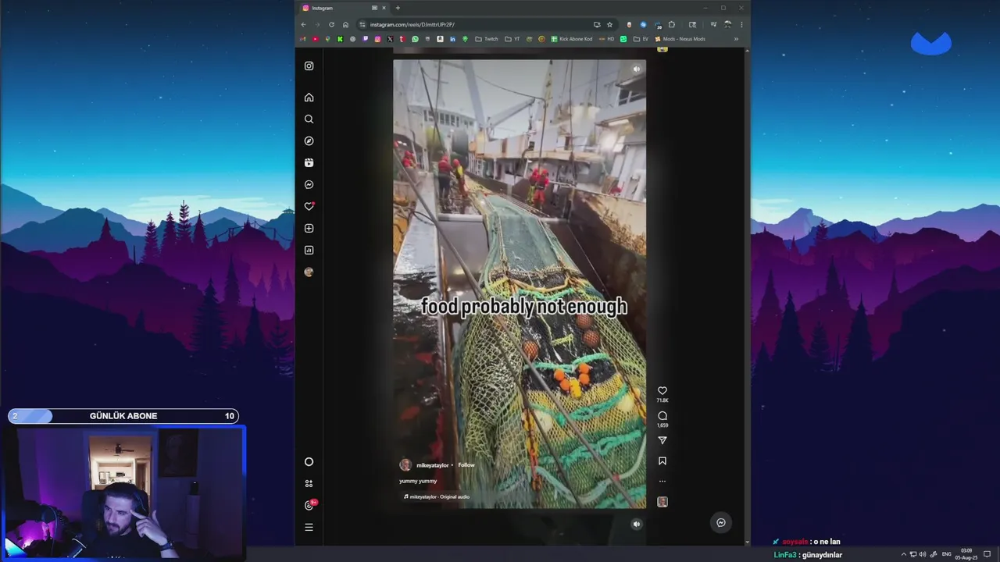Viewport: 1000px width, 562px height.
Task: Toggle mute on the current reel's top speaker
Action: point(636,69)
